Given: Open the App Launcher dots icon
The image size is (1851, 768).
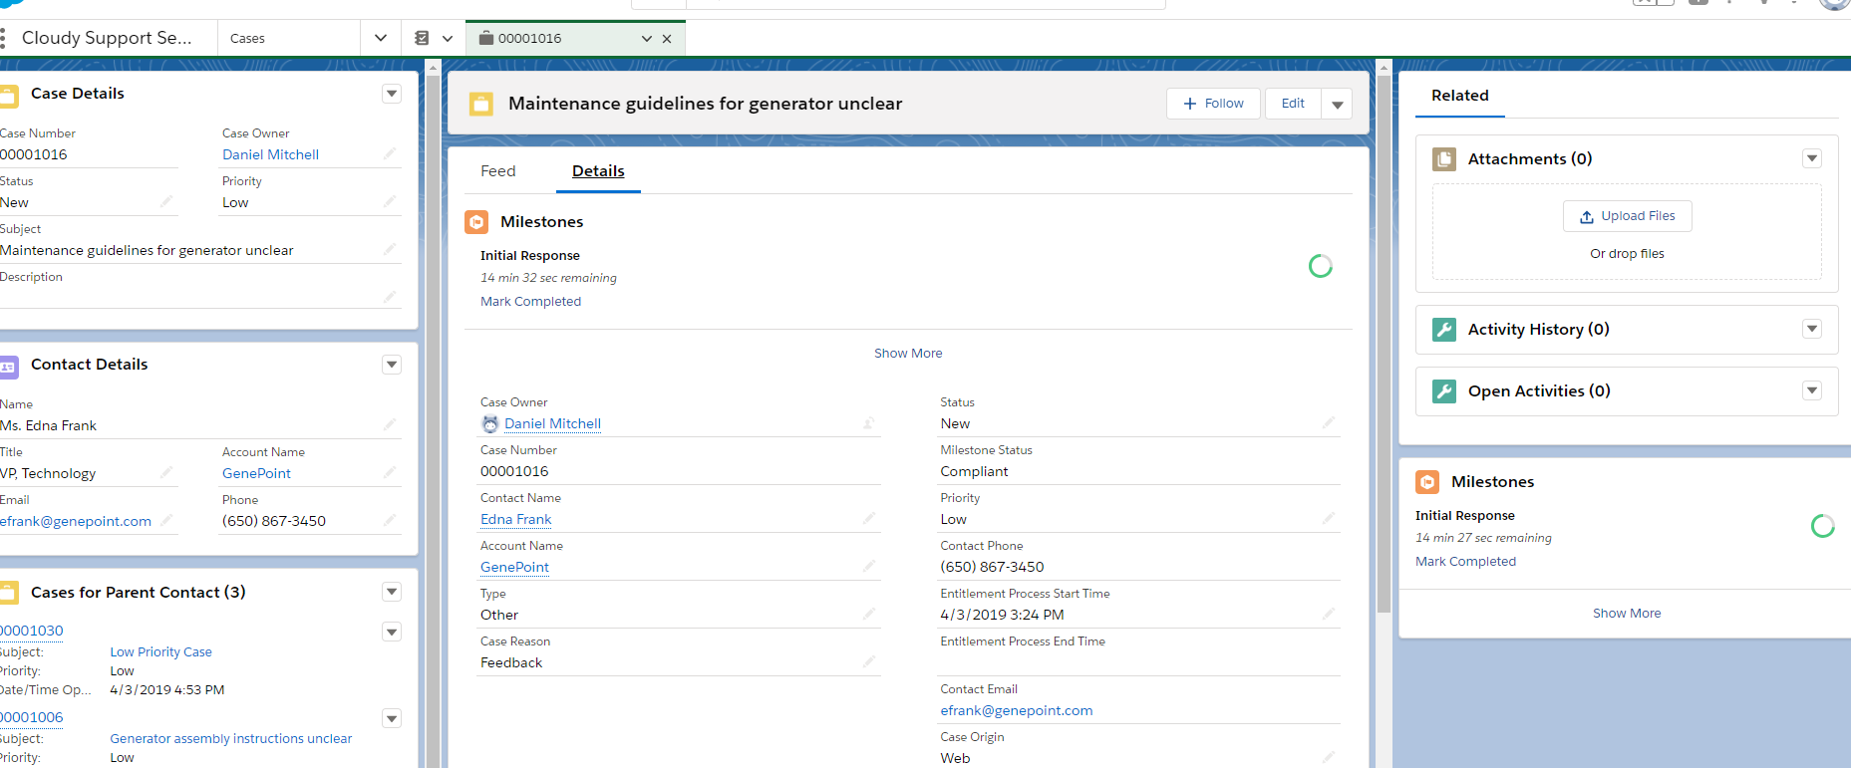Looking at the screenshot, I should 4,38.
